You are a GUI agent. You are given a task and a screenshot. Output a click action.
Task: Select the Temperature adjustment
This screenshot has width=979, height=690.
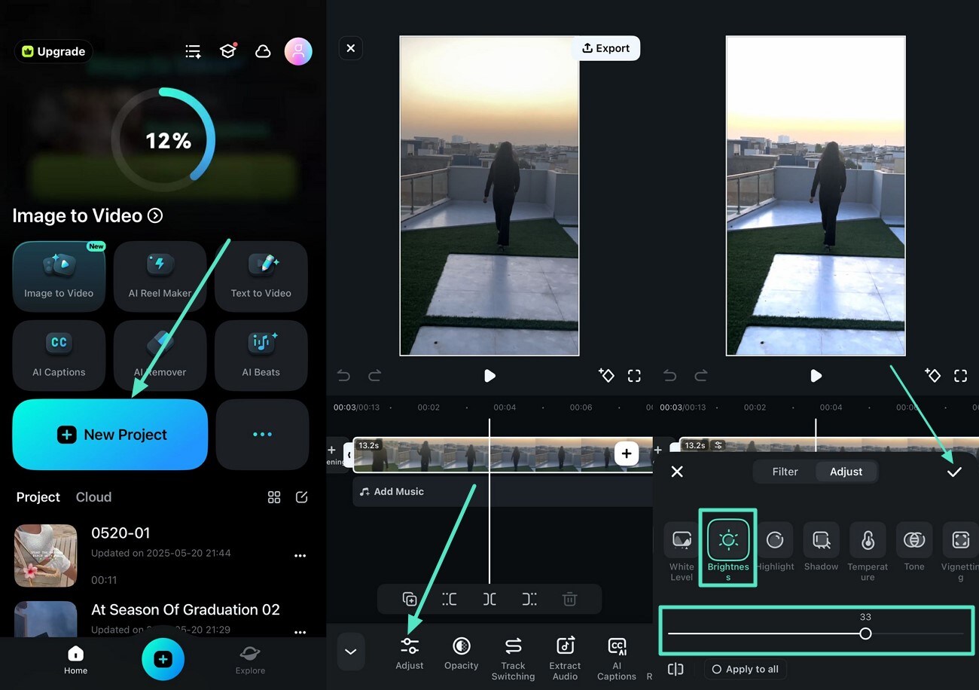[x=868, y=552]
